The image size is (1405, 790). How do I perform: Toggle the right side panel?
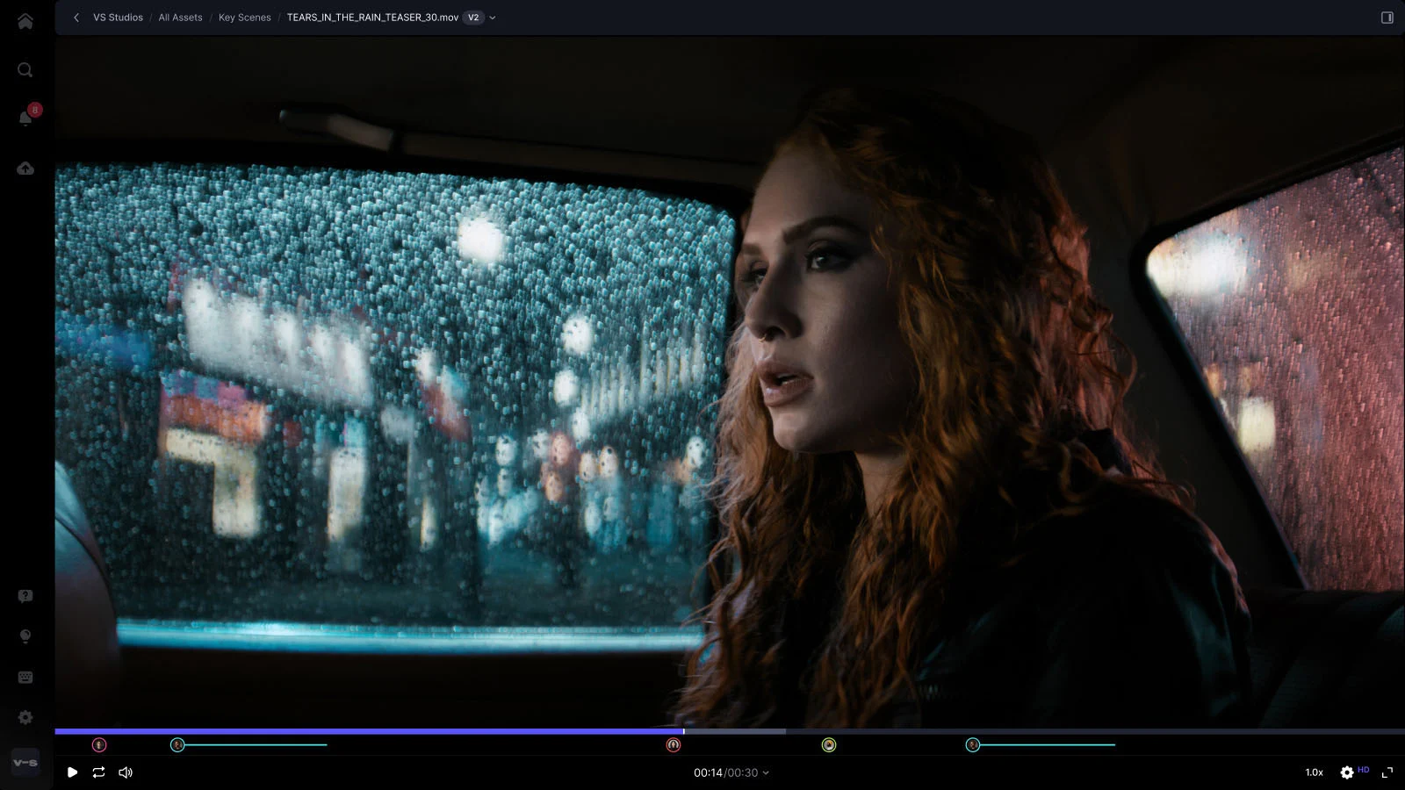(1387, 18)
